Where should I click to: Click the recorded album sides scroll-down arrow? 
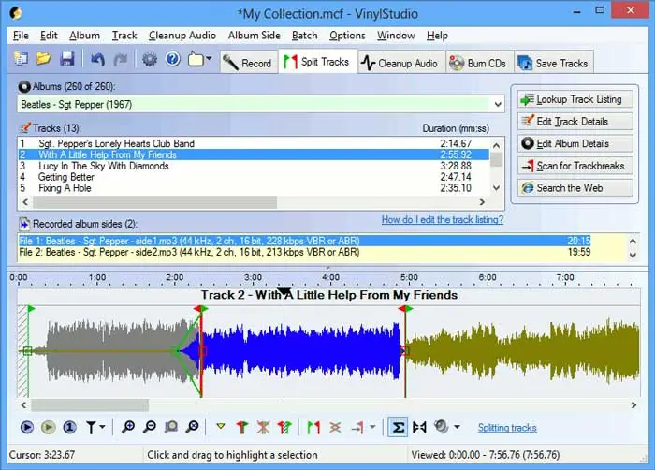click(x=633, y=255)
